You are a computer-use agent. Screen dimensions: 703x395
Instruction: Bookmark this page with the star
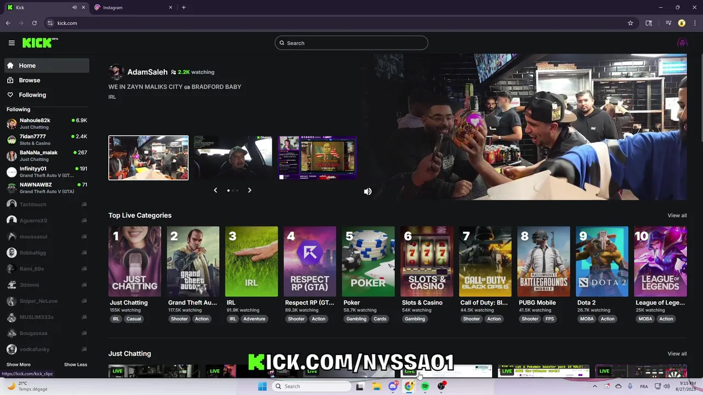pyautogui.click(x=631, y=23)
